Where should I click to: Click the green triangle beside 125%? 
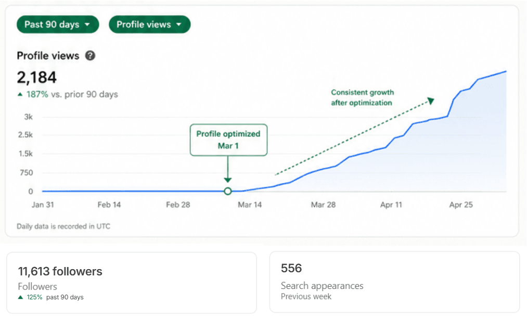pyautogui.click(x=20, y=297)
